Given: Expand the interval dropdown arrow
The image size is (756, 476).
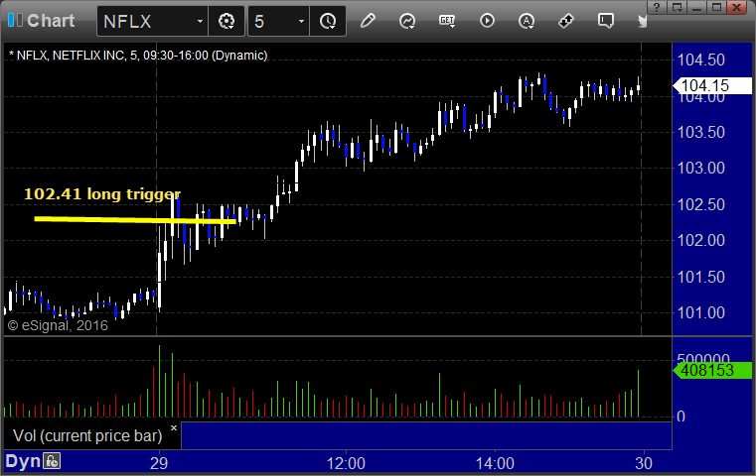Looking at the screenshot, I should click(x=301, y=21).
